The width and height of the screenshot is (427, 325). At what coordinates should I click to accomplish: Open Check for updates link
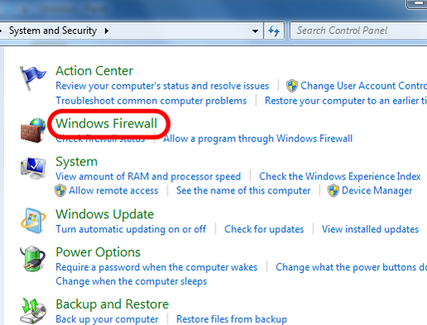[x=264, y=229]
